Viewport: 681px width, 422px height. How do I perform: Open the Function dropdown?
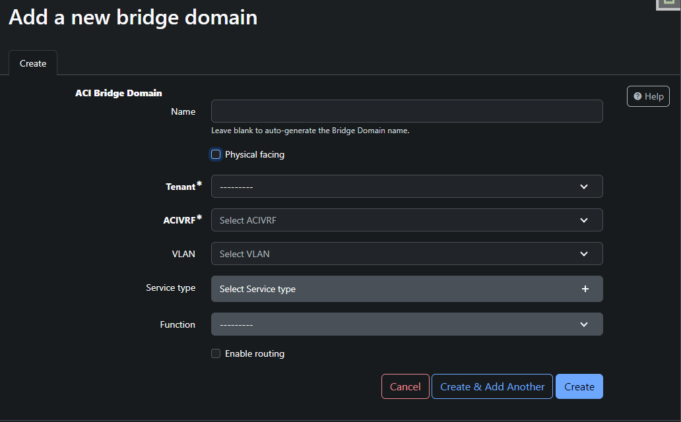tap(406, 324)
